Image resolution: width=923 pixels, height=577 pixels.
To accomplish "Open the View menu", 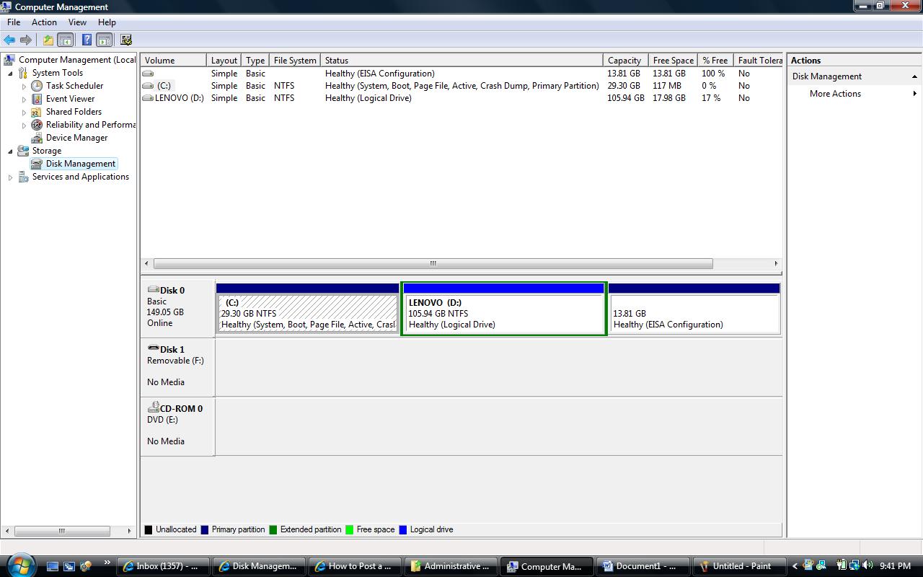I will [x=77, y=22].
